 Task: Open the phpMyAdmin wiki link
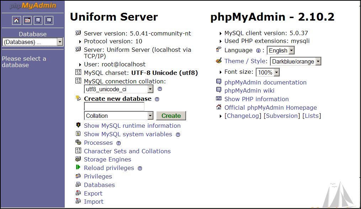click(x=249, y=90)
